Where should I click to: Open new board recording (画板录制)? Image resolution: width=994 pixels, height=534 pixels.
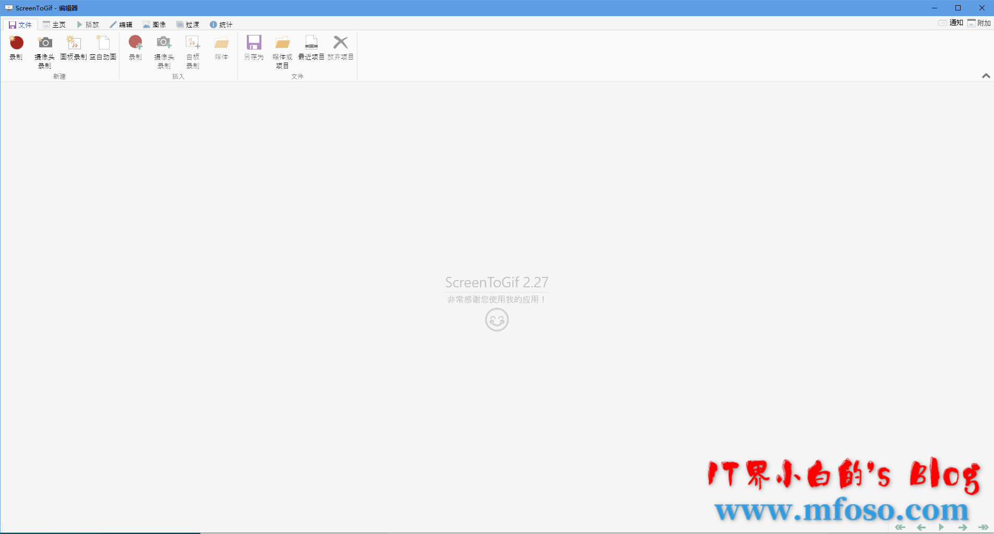click(x=74, y=48)
